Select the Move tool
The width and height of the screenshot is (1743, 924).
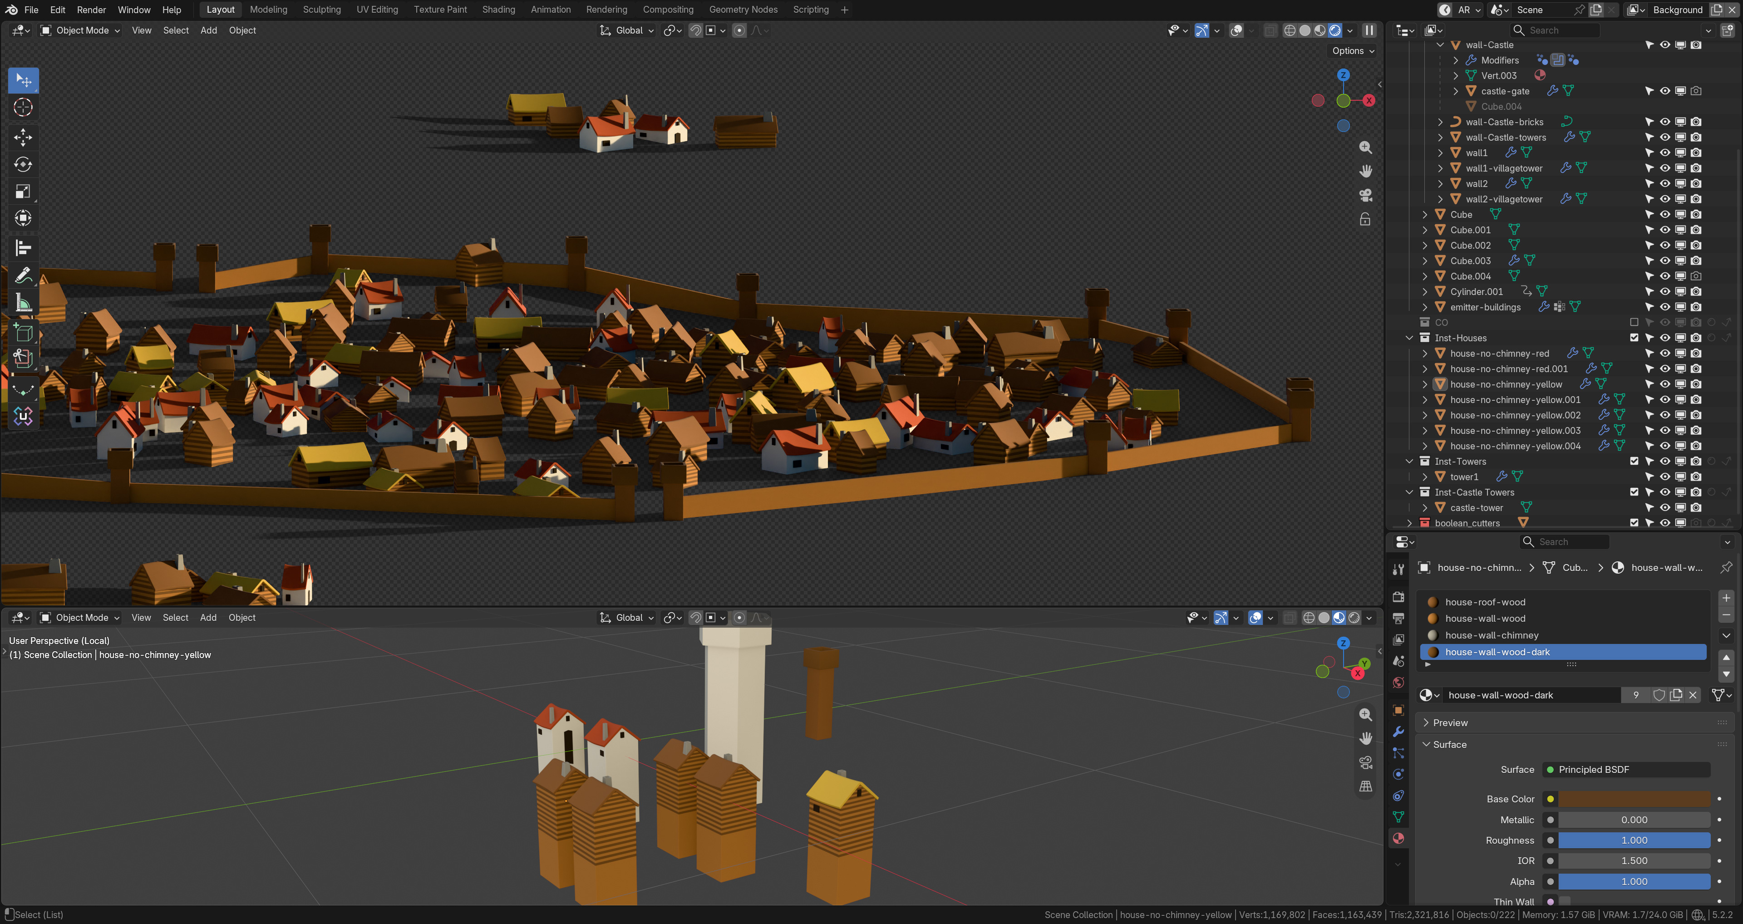(23, 138)
